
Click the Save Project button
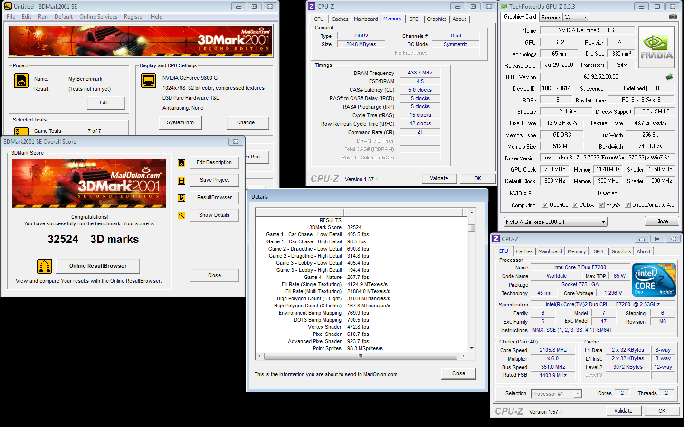coord(214,180)
